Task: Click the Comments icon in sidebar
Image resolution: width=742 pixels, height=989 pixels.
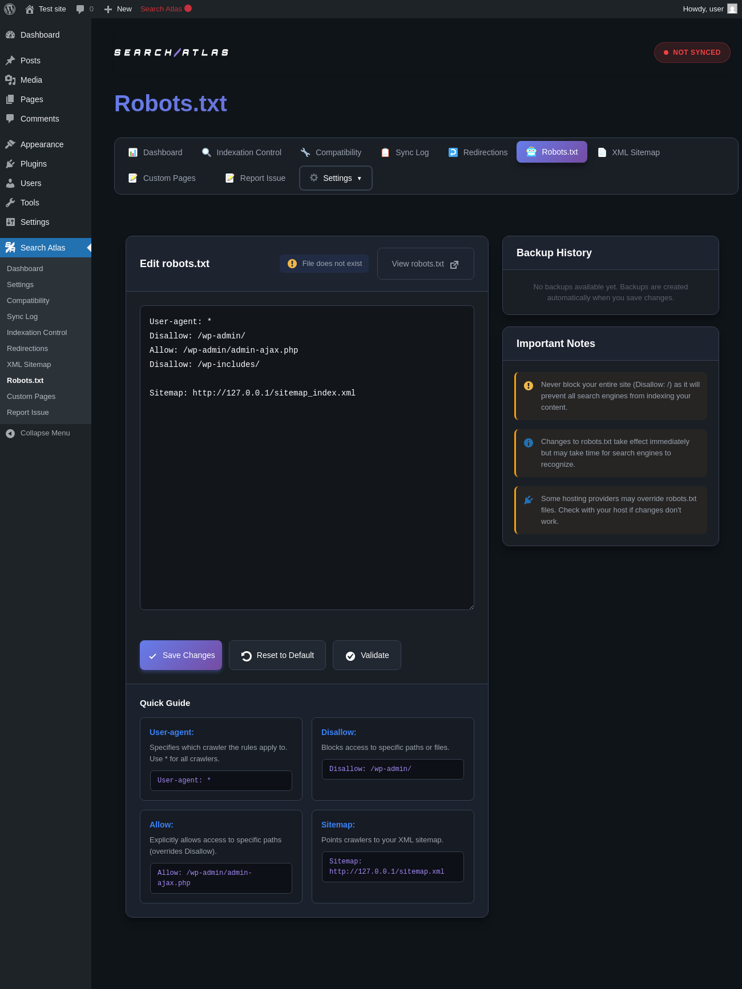Action: point(10,119)
